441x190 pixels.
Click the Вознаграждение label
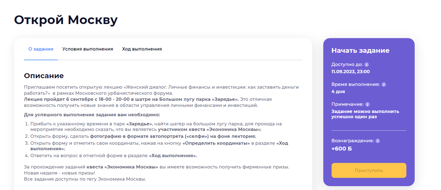pos(353,141)
